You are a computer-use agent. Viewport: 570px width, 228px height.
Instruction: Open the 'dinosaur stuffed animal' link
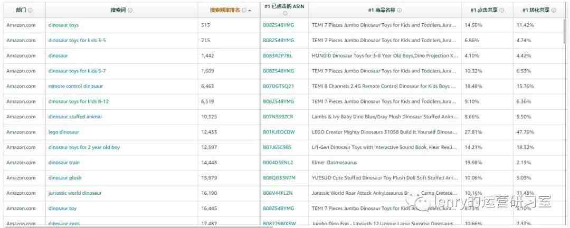point(75,117)
